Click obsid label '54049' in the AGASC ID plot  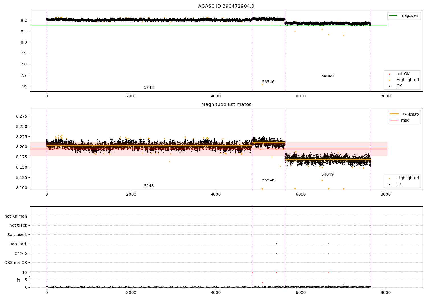tap(327, 76)
